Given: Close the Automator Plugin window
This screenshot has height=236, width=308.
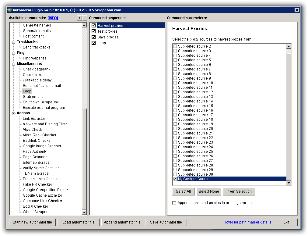Looking at the screenshot, I should (297, 10).
